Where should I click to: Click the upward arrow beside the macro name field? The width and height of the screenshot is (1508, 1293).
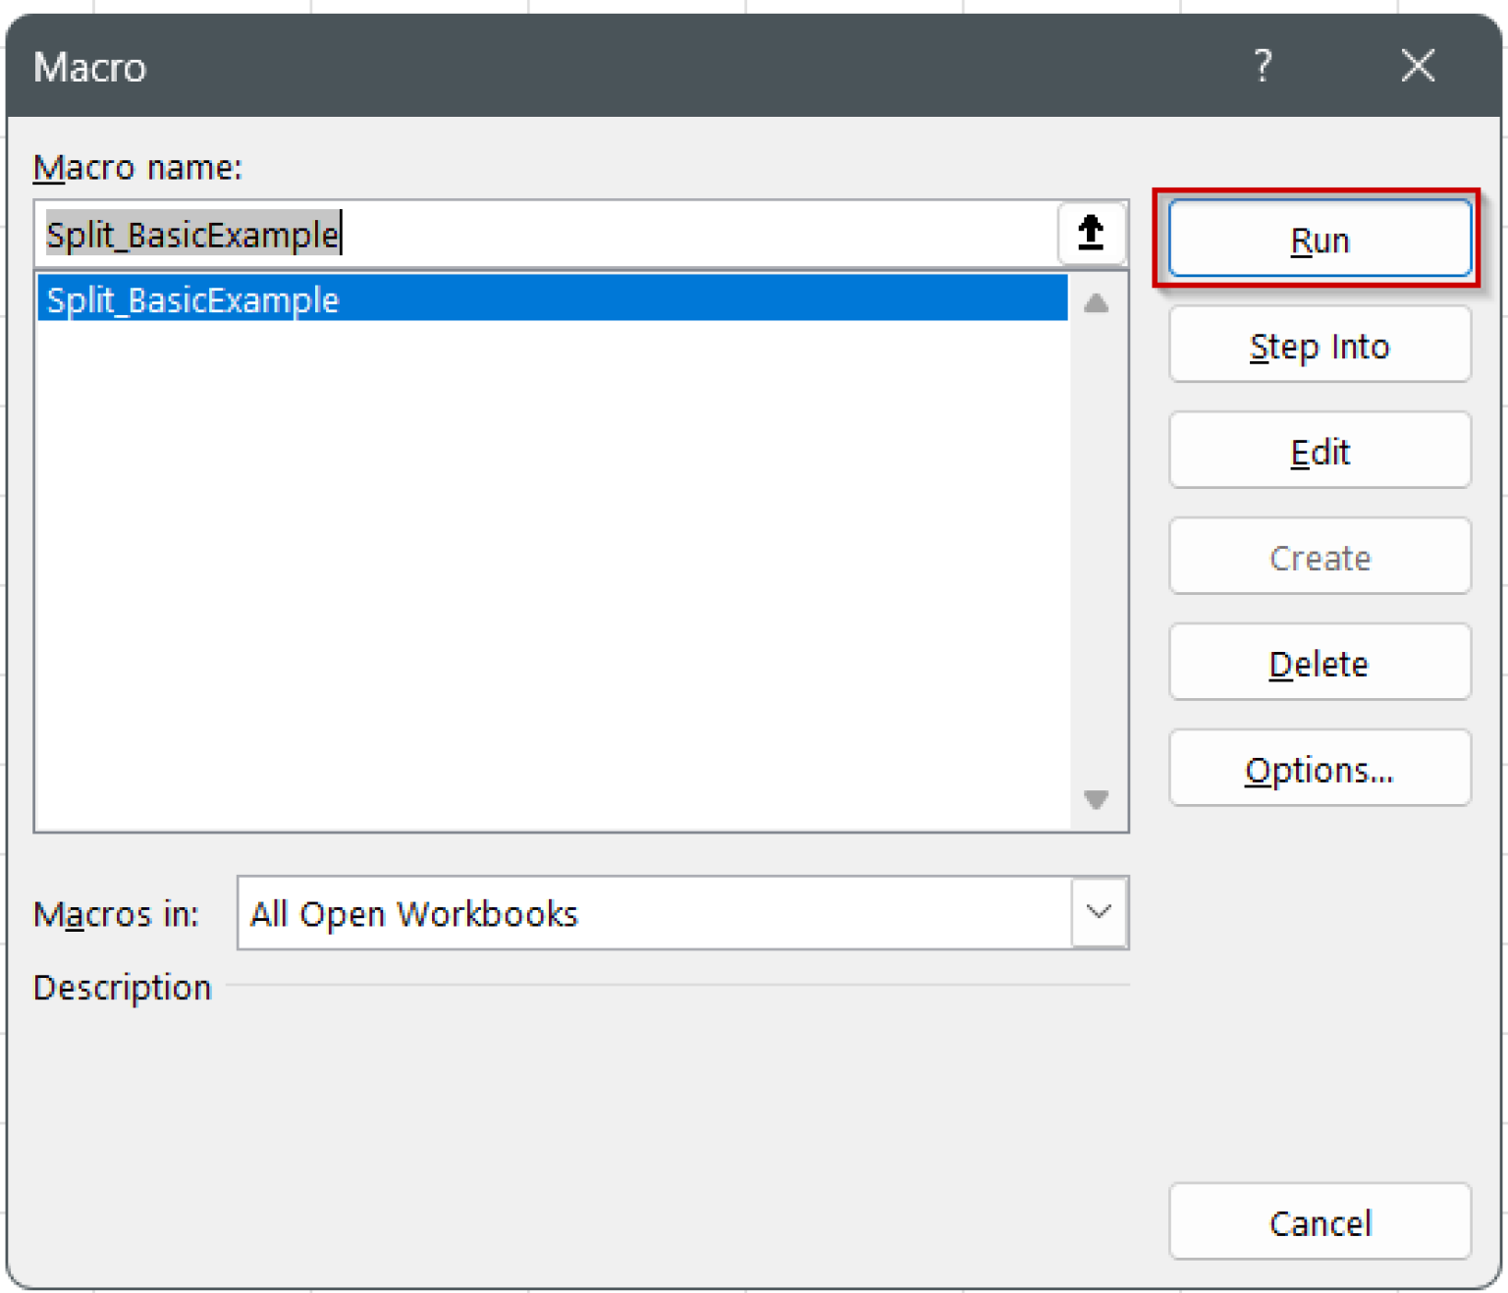point(1091,234)
